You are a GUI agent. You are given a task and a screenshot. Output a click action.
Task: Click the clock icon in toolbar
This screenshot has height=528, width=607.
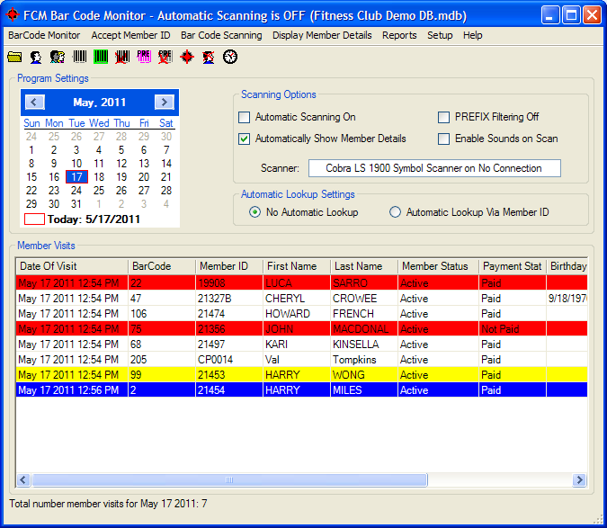pyautogui.click(x=230, y=57)
